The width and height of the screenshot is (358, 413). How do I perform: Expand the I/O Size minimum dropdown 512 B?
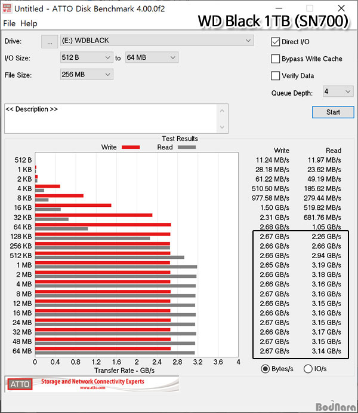pyautogui.click(x=87, y=57)
